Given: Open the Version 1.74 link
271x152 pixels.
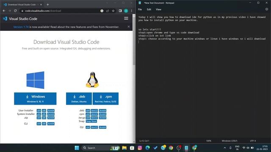Looking at the screenshot, I should [x=21, y=27].
